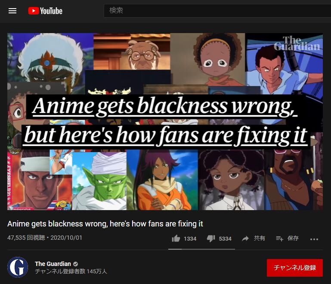Click the like-dislike ratio bar

[x=201, y=249]
